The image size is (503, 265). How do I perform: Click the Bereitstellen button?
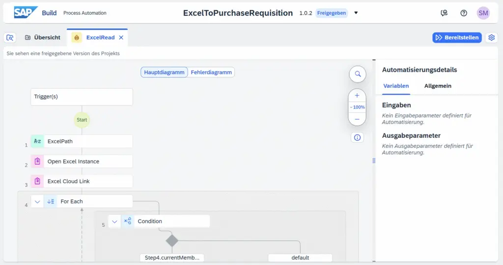(457, 38)
